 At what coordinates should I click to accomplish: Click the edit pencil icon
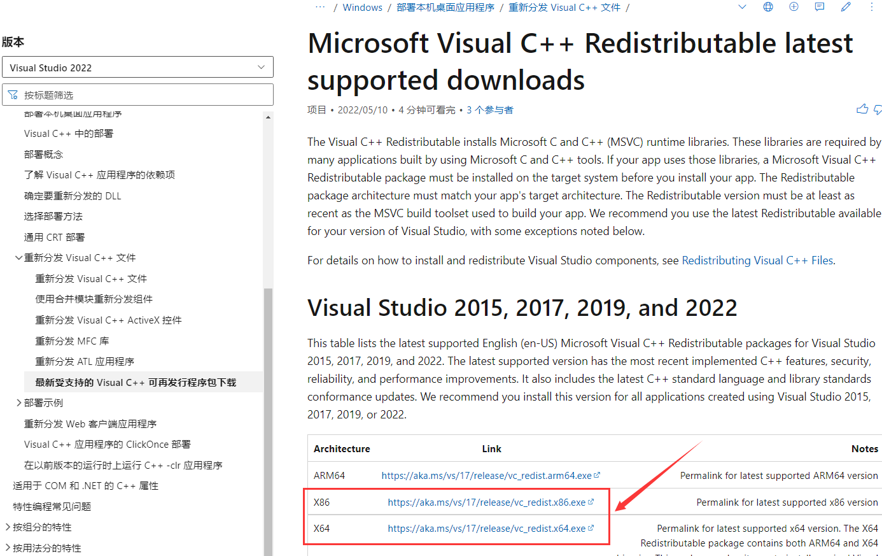pyautogui.click(x=846, y=7)
